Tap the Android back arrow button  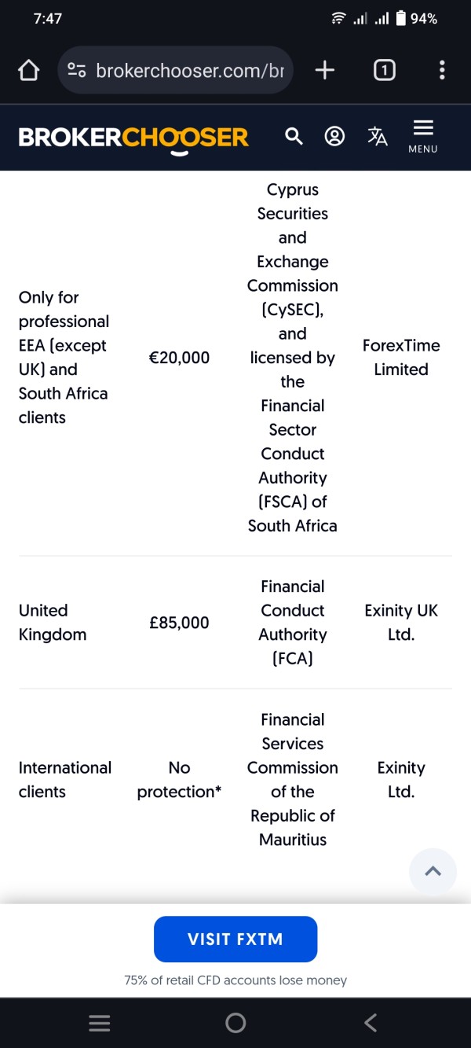coord(371,1023)
